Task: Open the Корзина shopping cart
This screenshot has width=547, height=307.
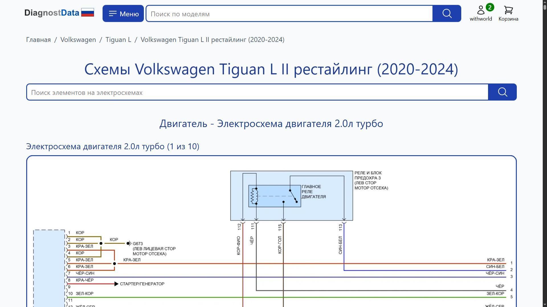Action: 508,13
